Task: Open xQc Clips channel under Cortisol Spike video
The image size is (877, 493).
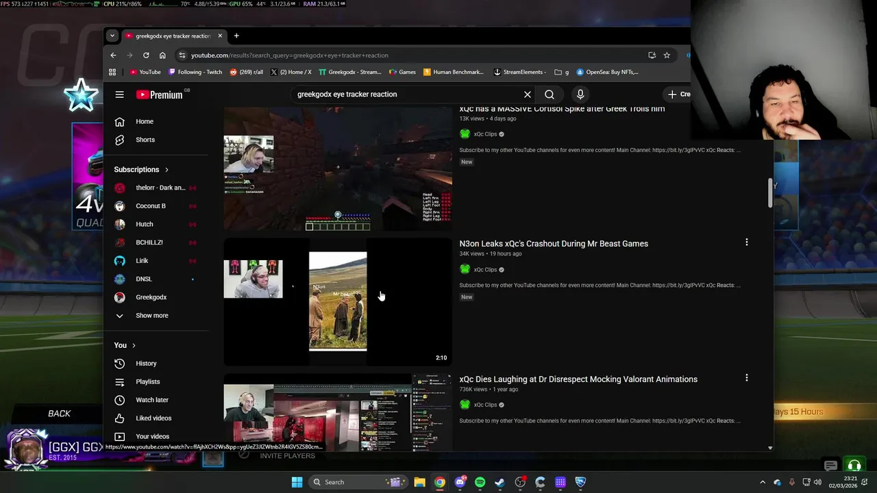Action: 485,134
